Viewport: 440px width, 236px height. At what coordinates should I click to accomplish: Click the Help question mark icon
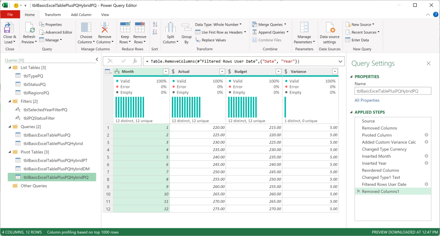435,15
